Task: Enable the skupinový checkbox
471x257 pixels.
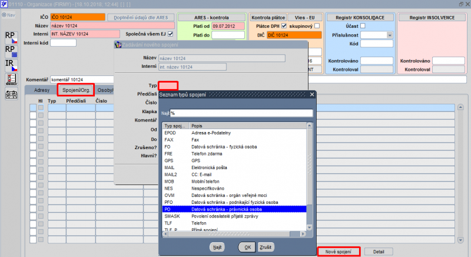Action: tap(317, 26)
